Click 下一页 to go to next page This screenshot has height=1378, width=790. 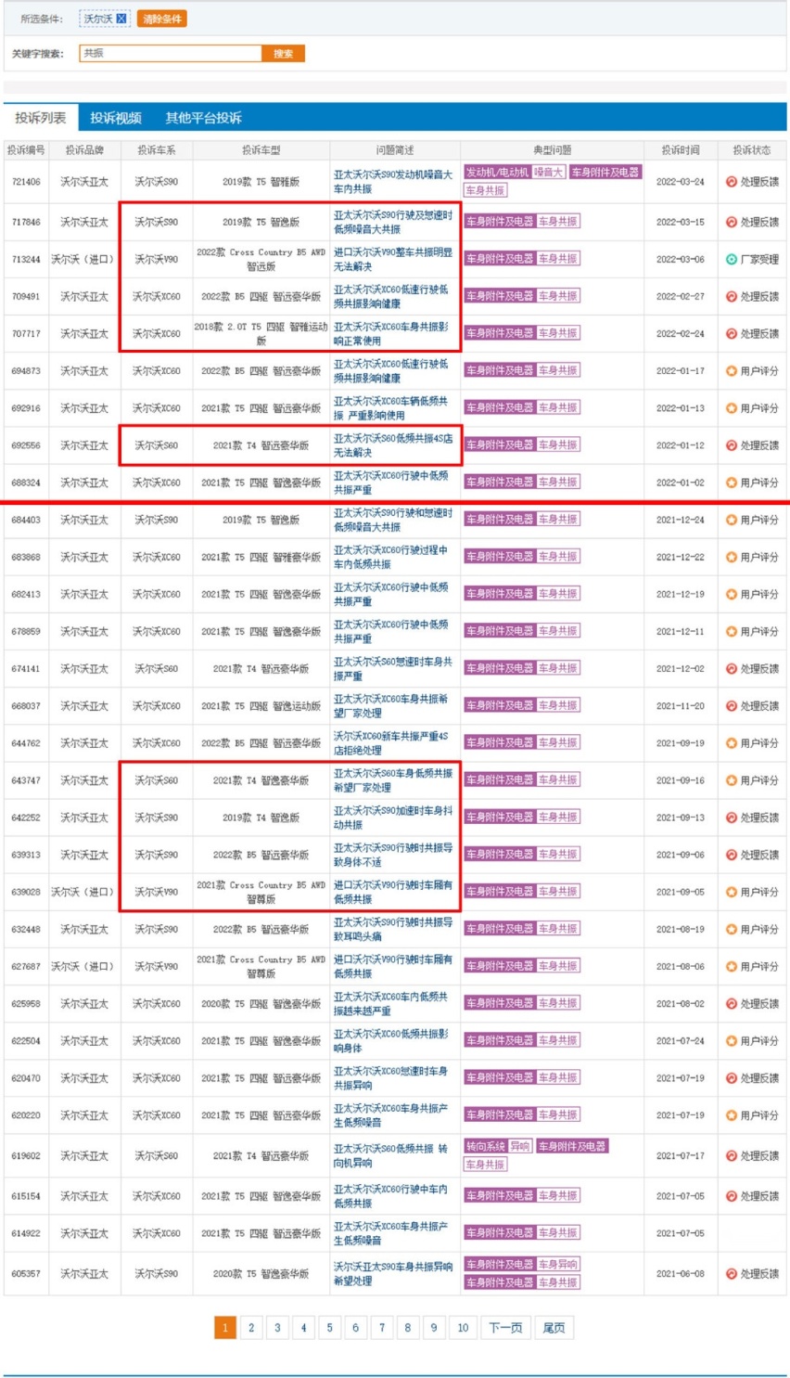point(505,1328)
